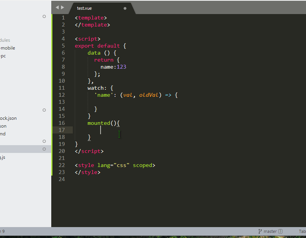The height and width of the screenshot is (238, 306).
Task: Open the dules folder in the sidebar
Action: (5, 40)
